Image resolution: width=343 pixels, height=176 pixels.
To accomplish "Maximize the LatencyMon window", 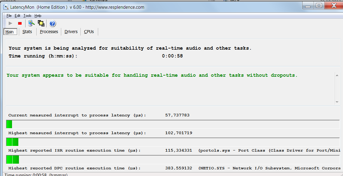I will 319,6.
